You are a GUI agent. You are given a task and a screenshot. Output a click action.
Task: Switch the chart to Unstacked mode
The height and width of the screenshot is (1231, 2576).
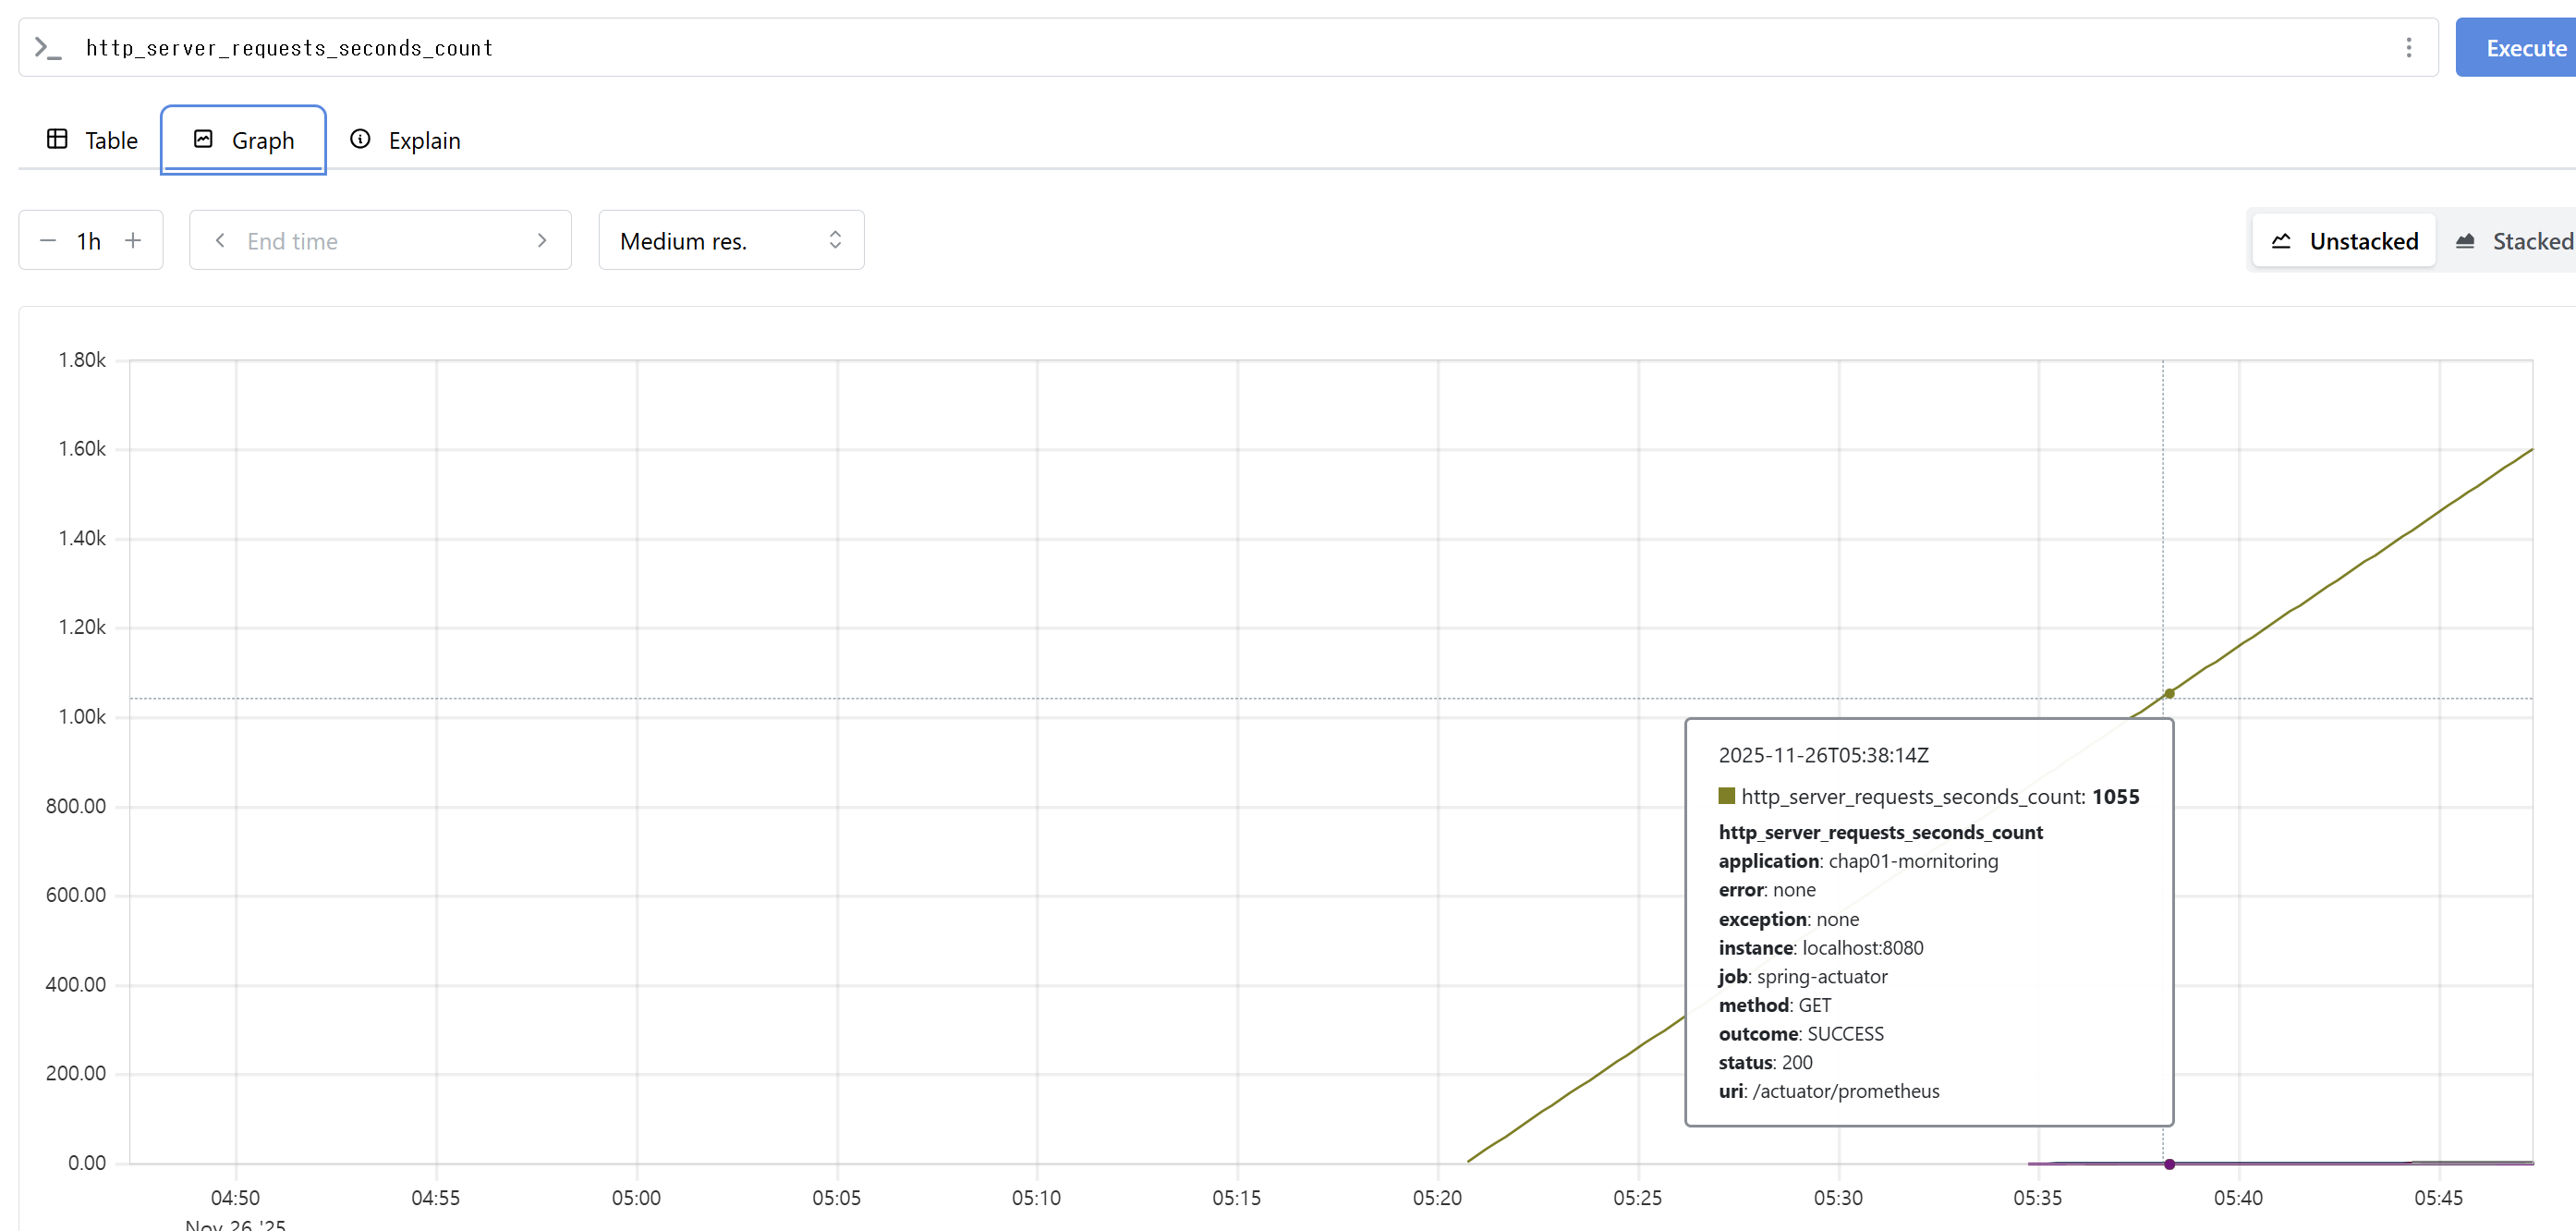2343,240
